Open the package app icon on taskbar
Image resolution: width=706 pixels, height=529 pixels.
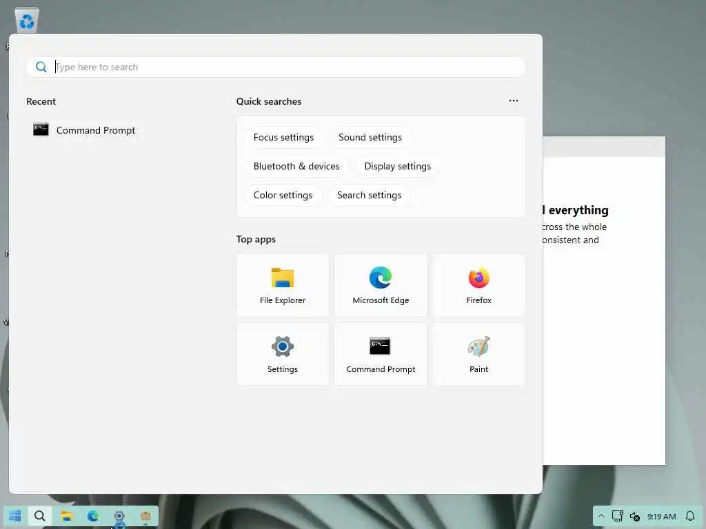coord(145,516)
